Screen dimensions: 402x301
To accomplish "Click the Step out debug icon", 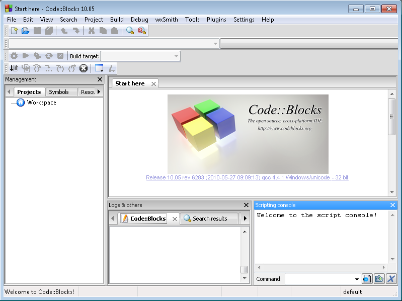I will (x=72, y=68).
